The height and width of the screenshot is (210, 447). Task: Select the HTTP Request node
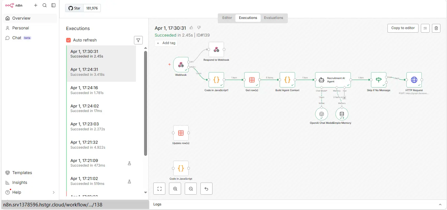(x=414, y=79)
